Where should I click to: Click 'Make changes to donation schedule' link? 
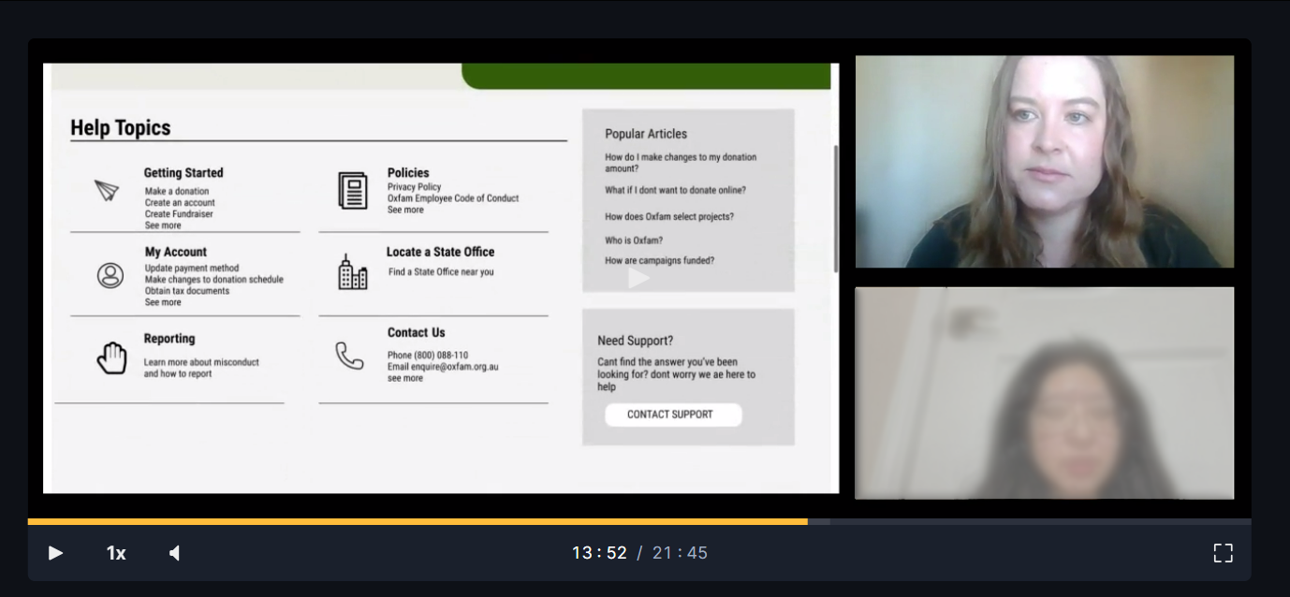click(x=213, y=280)
